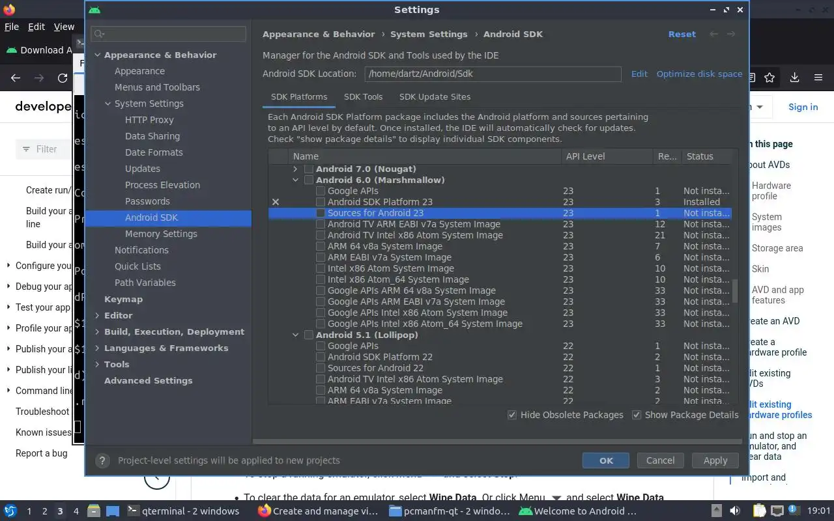Click the SDK table vertical scrollbar thumb

click(735, 291)
